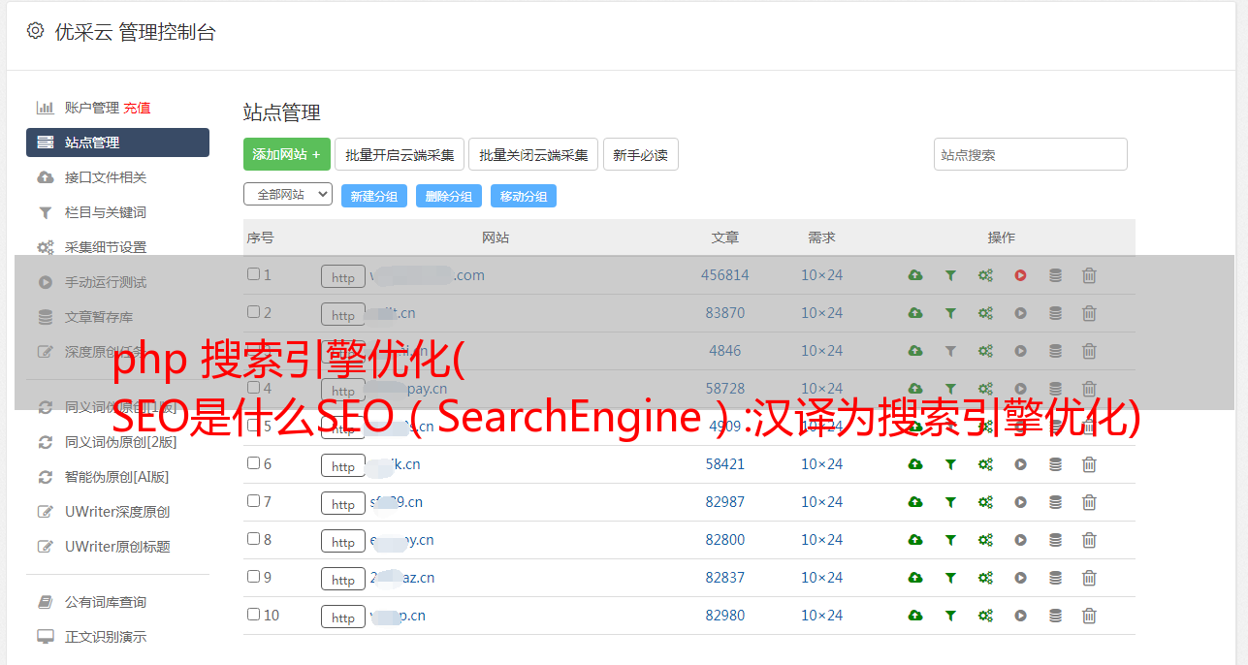Click cloud upload icon in row 8
This screenshot has height=665, width=1248.
pyautogui.click(x=915, y=540)
